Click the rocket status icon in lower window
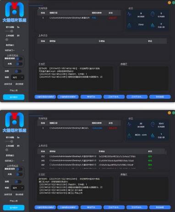The image size is (175, 212). pos(129,136)
